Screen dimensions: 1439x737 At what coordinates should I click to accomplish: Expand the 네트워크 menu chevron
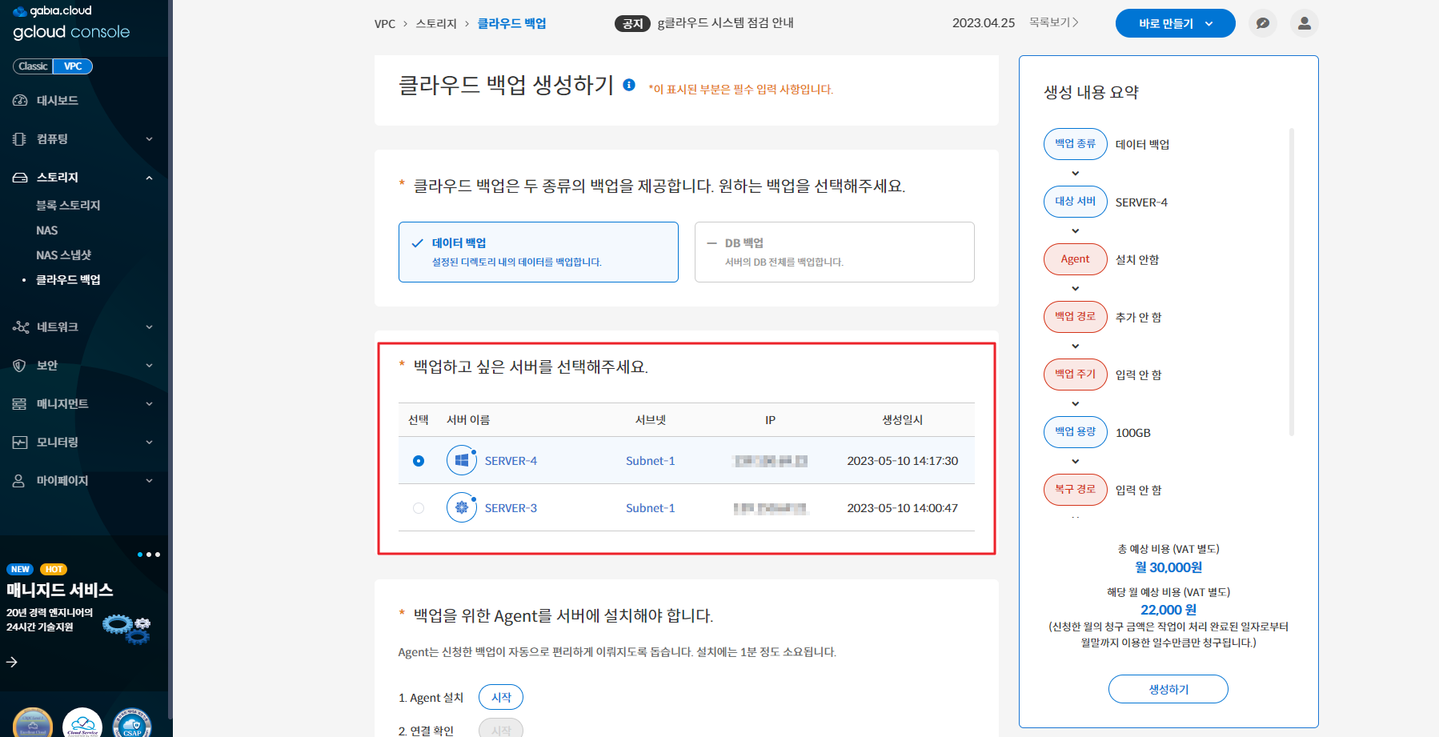(149, 327)
